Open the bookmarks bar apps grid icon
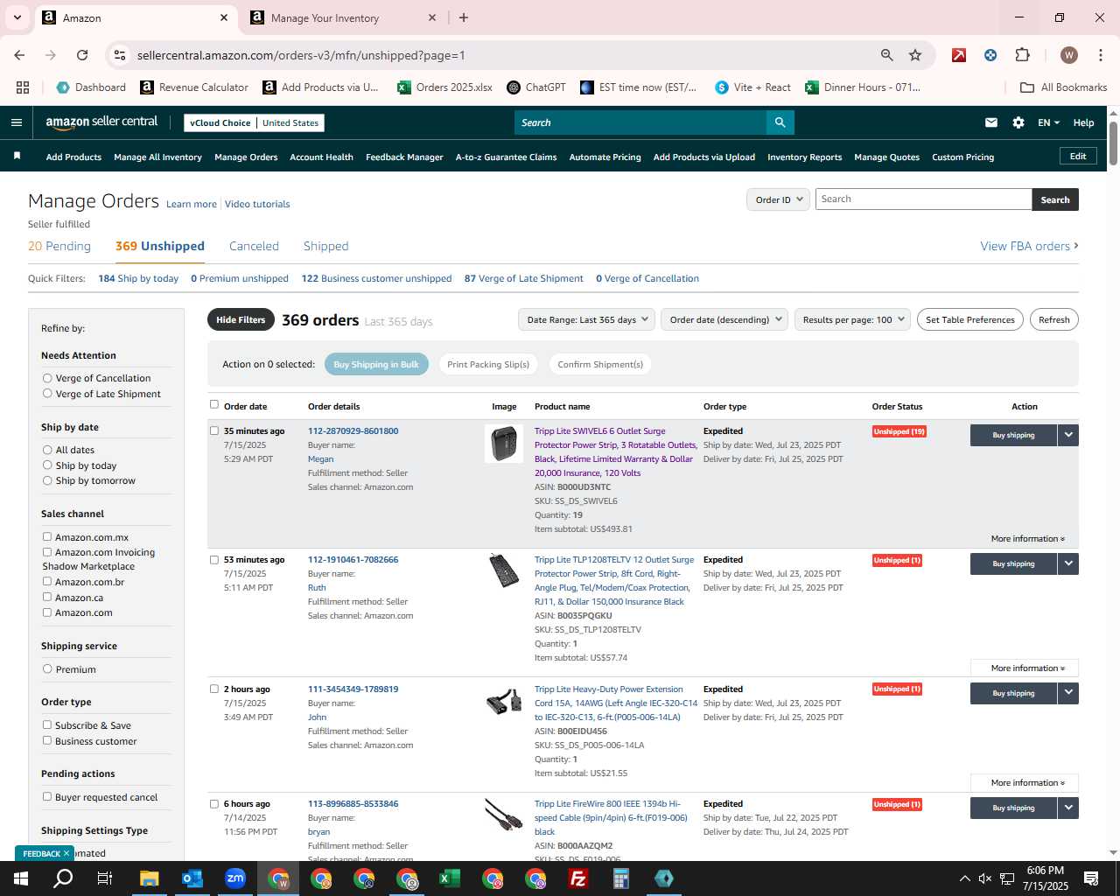This screenshot has width=1120, height=896. click(x=23, y=87)
